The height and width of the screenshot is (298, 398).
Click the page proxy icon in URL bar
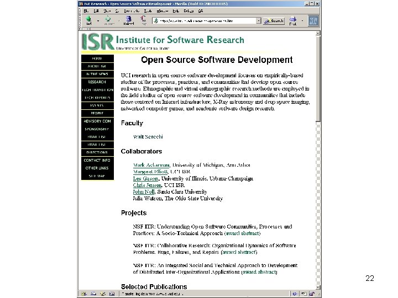coord(156,21)
